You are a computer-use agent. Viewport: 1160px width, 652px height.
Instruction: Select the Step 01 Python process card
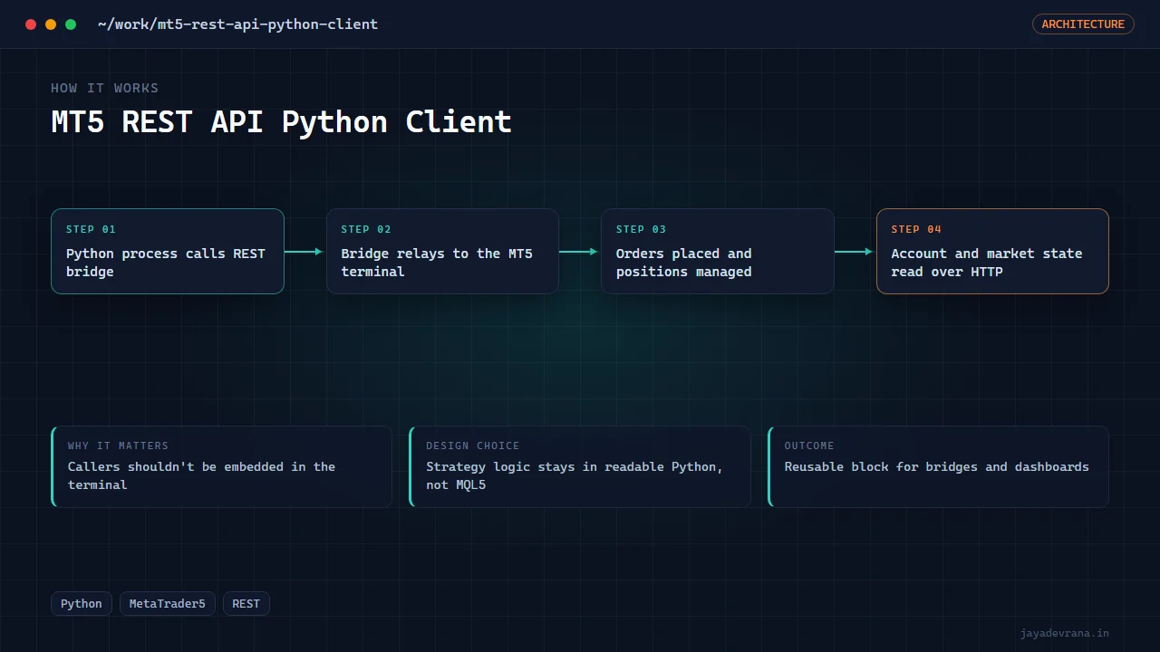click(x=168, y=251)
